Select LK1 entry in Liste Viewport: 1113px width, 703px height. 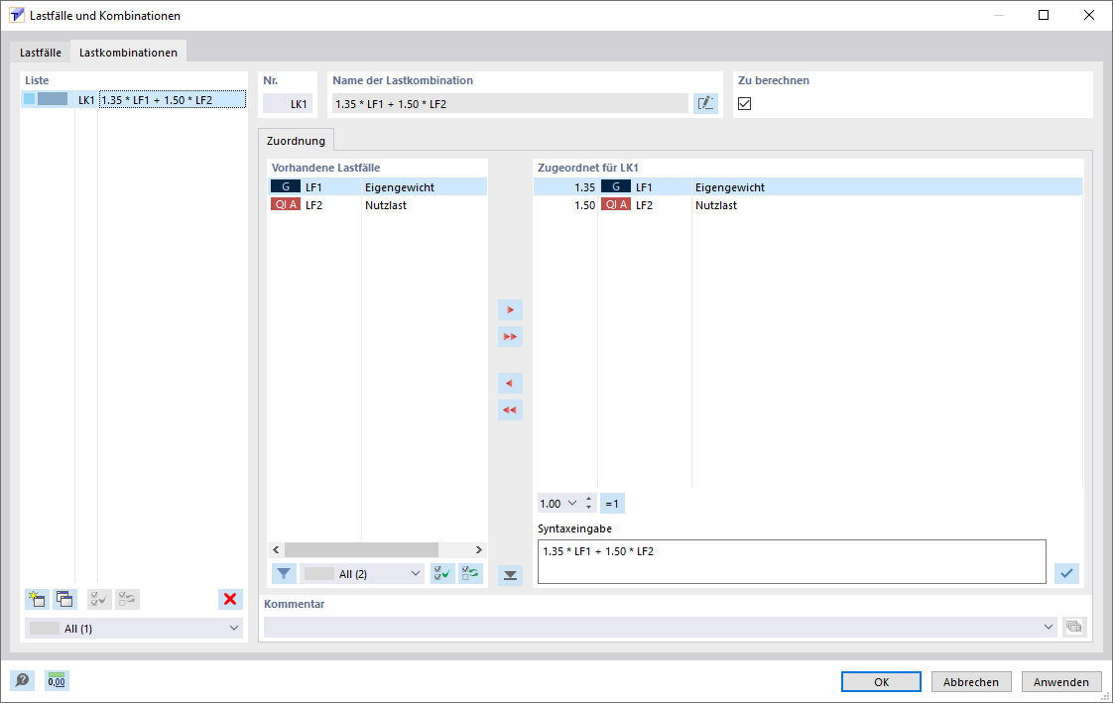pyautogui.click(x=134, y=100)
